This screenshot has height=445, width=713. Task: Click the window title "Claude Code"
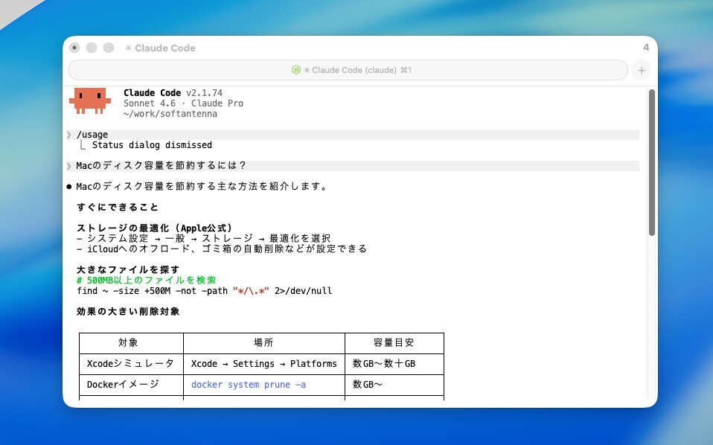point(165,48)
